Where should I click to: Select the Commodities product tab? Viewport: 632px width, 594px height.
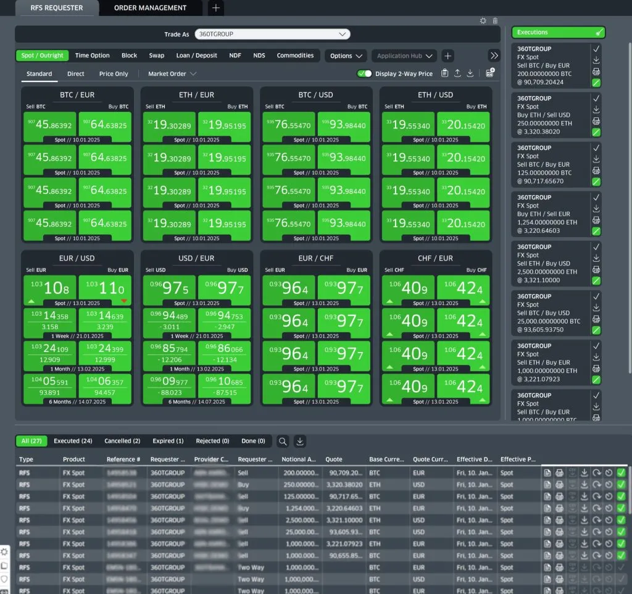[x=295, y=55]
